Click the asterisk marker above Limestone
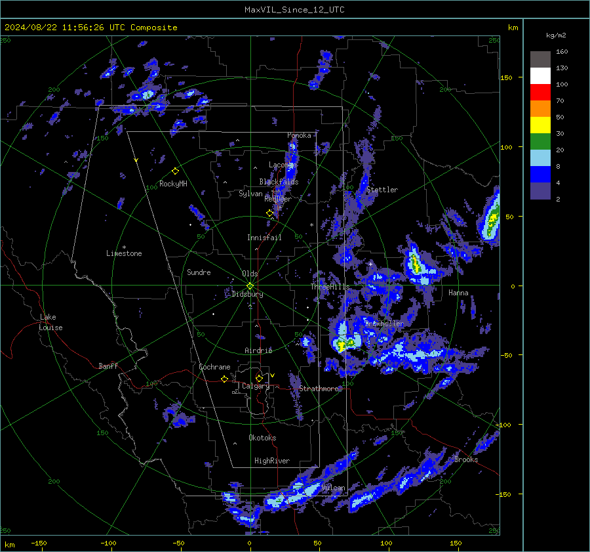The image size is (590, 552). pyautogui.click(x=124, y=247)
